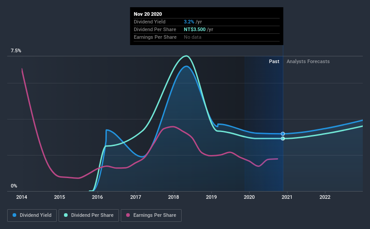This screenshot has width=370, height=229.
Task: Click the 2016 x-axis label
Action: 97,197
